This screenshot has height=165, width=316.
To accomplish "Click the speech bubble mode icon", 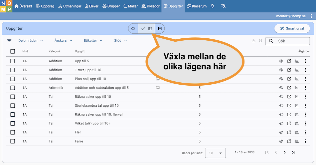I will click(x=133, y=29).
